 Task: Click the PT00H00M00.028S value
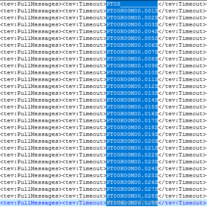coord(132,196)
